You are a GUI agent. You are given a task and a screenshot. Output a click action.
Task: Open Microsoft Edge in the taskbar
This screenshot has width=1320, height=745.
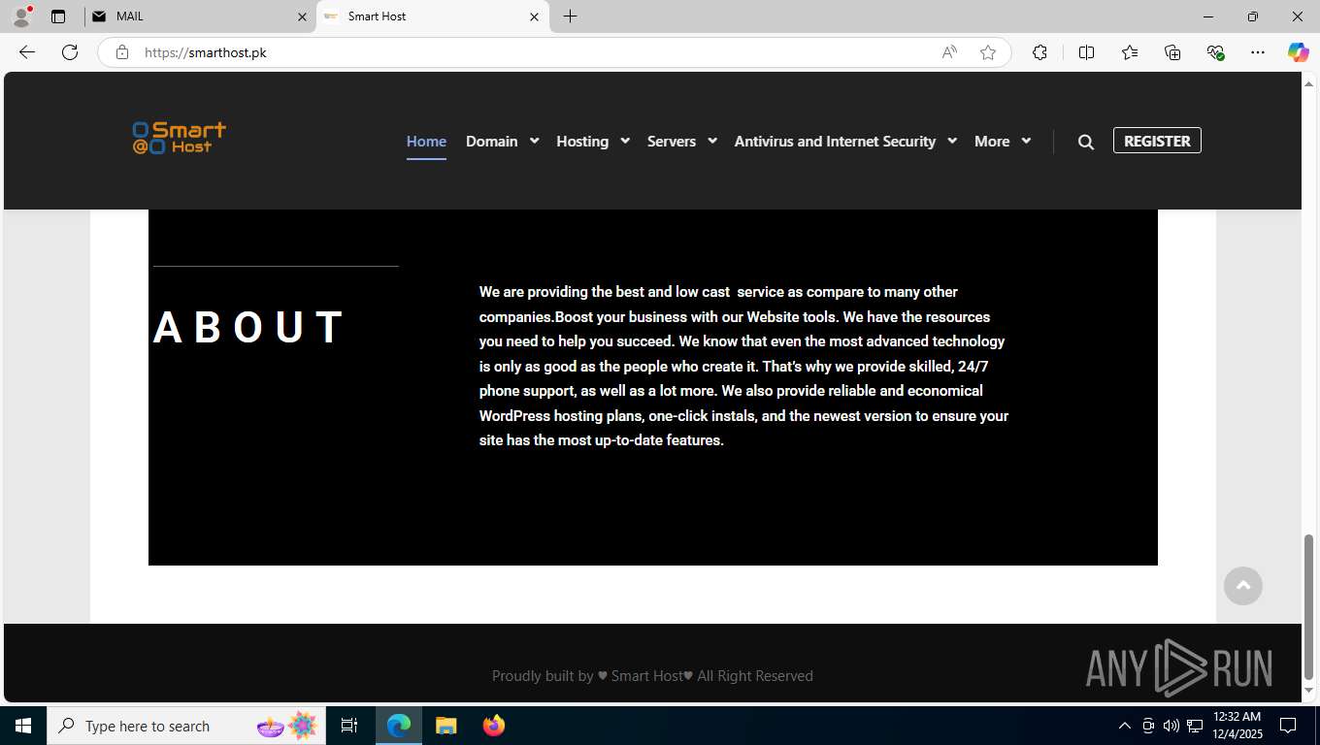pos(399,726)
